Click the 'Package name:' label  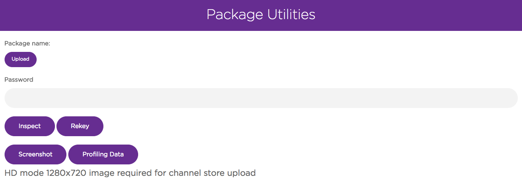[x=27, y=43]
